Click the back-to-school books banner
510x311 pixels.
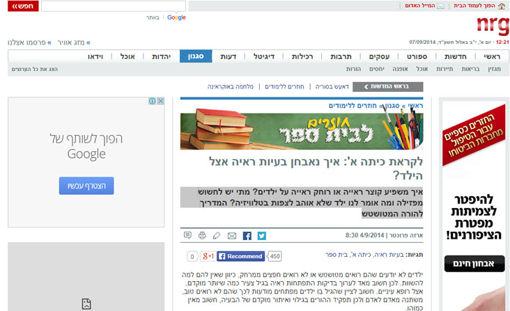click(302, 131)
